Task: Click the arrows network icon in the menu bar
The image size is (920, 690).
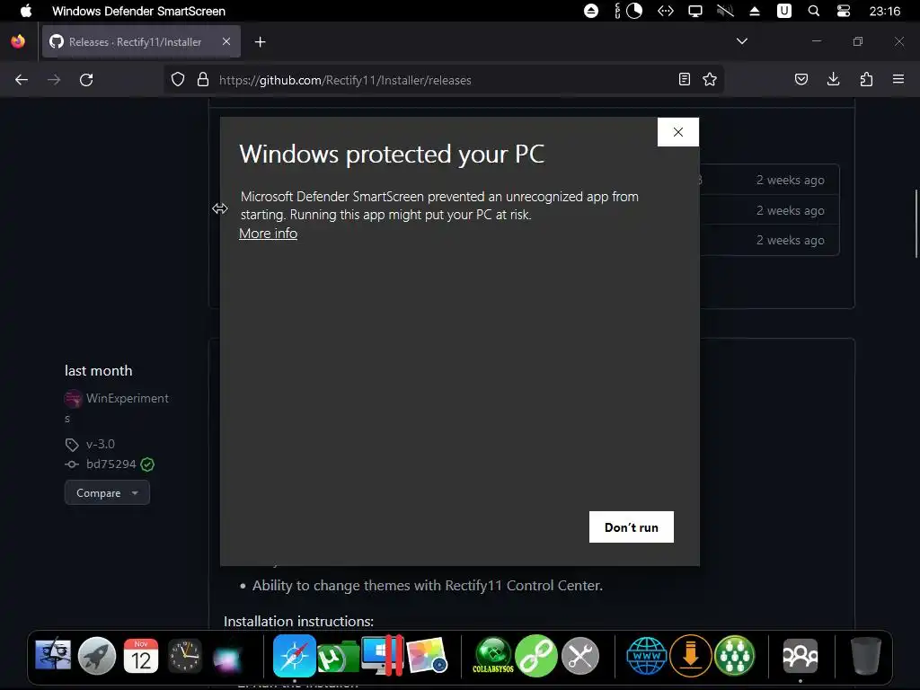Action: (666, 11)
